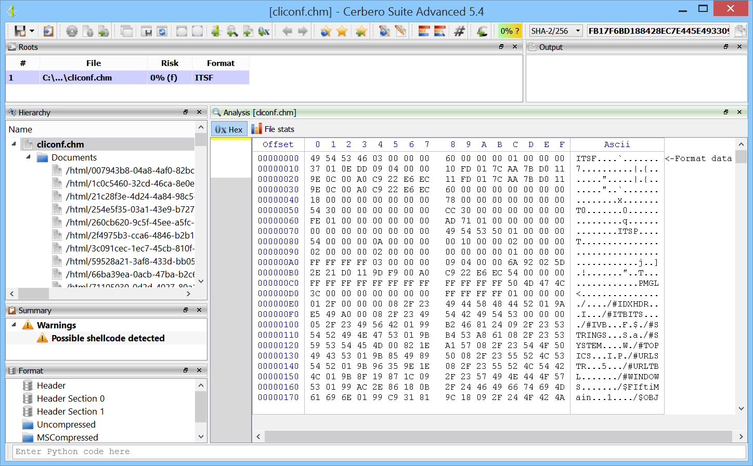
Task: Click the Python code input field
Action: click(x=380, y=452)
